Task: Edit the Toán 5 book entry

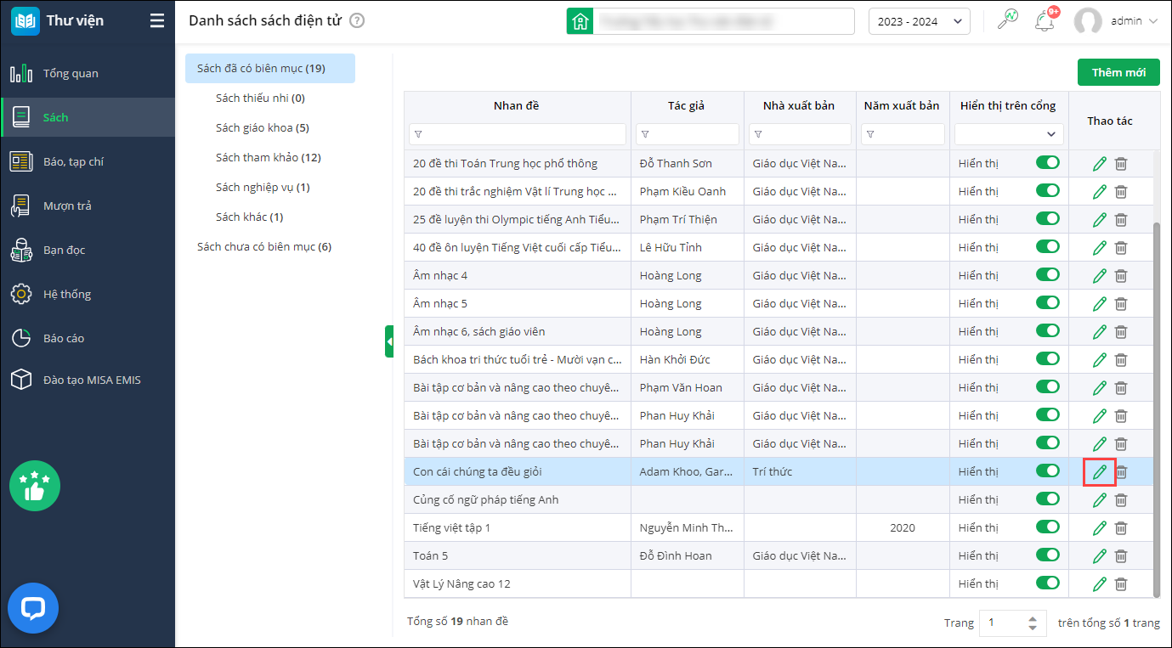Action: 1100,556
